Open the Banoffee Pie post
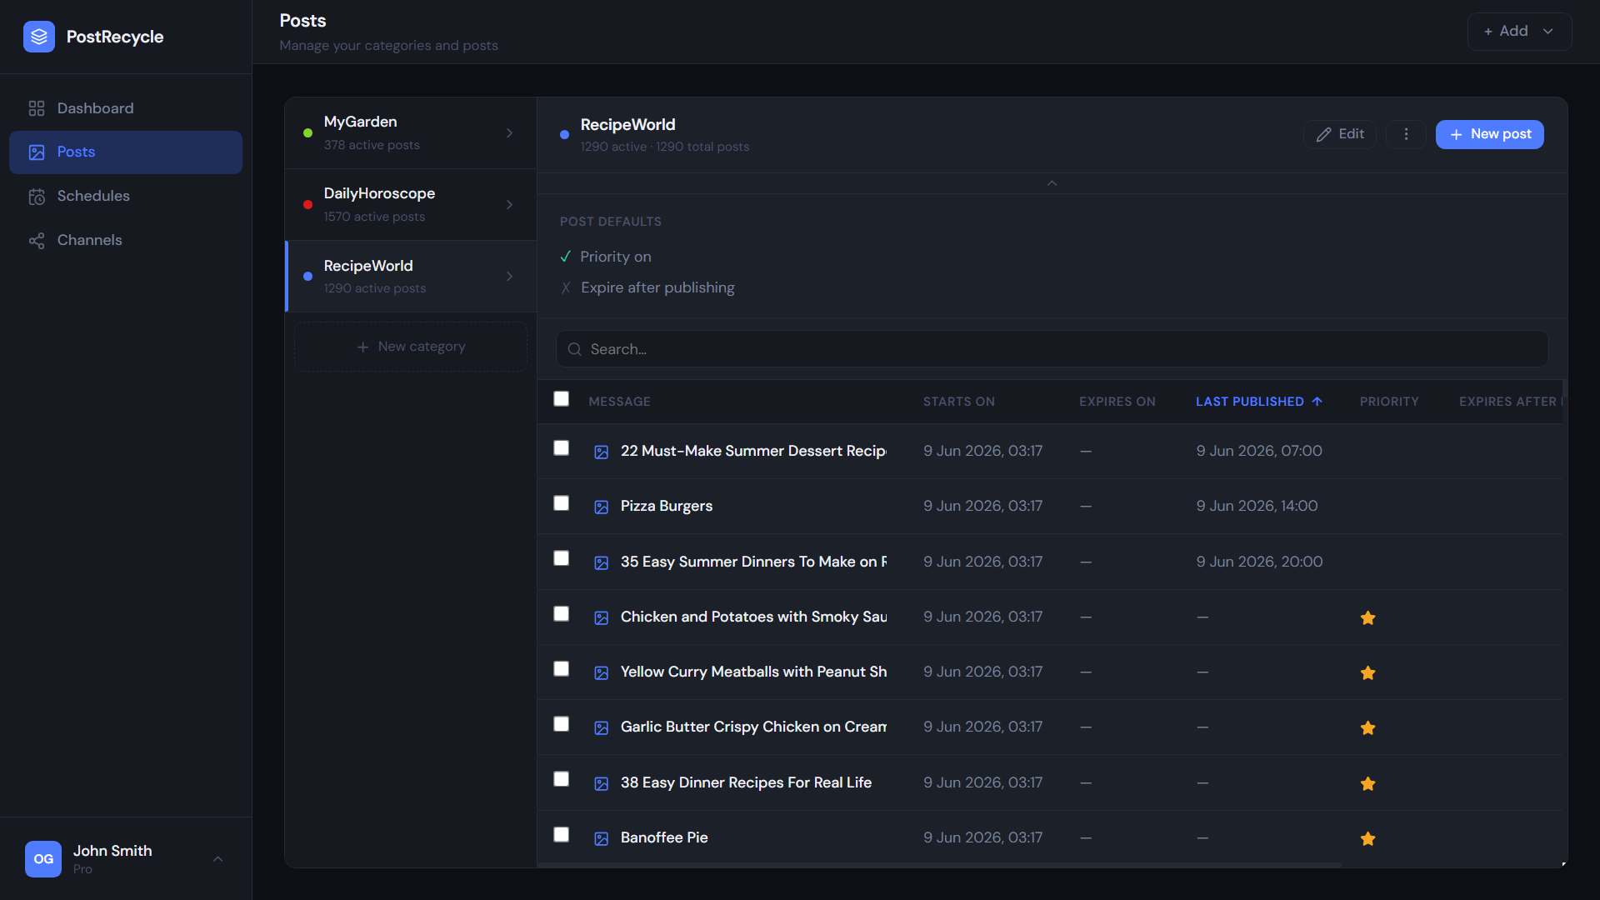Image resolution: width=1600 pixels, height=900 pixels. [663, 837]
